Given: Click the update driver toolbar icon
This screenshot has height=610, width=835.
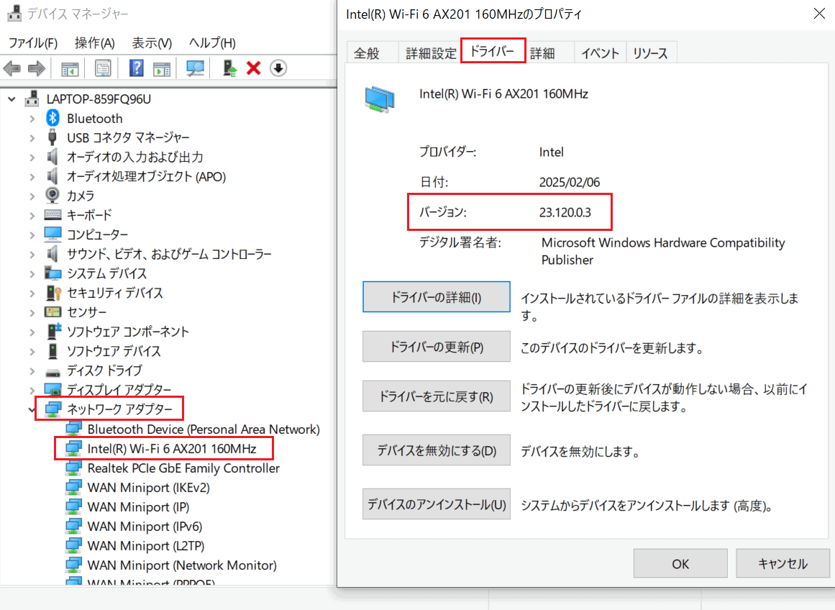Looking at the screenshot, I should coord(229,68).
